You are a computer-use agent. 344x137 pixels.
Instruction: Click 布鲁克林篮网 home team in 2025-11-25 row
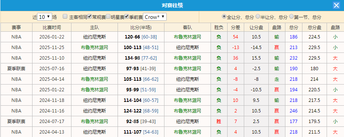coord(95,47)
